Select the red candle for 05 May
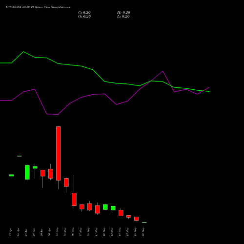This screenshot has width=244, height=244. tap(66, 183)
